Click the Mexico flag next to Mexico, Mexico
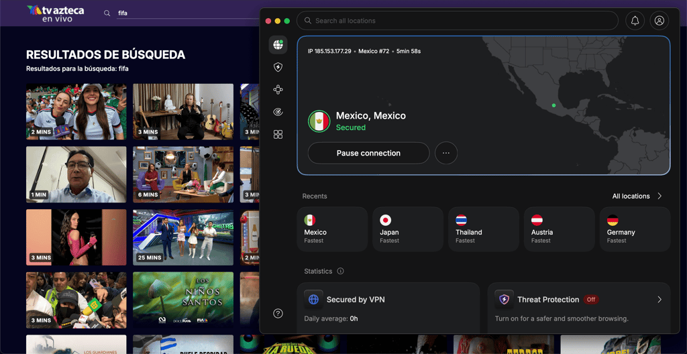687x354 pixels. pyautogui.click(x=319, y=121)
